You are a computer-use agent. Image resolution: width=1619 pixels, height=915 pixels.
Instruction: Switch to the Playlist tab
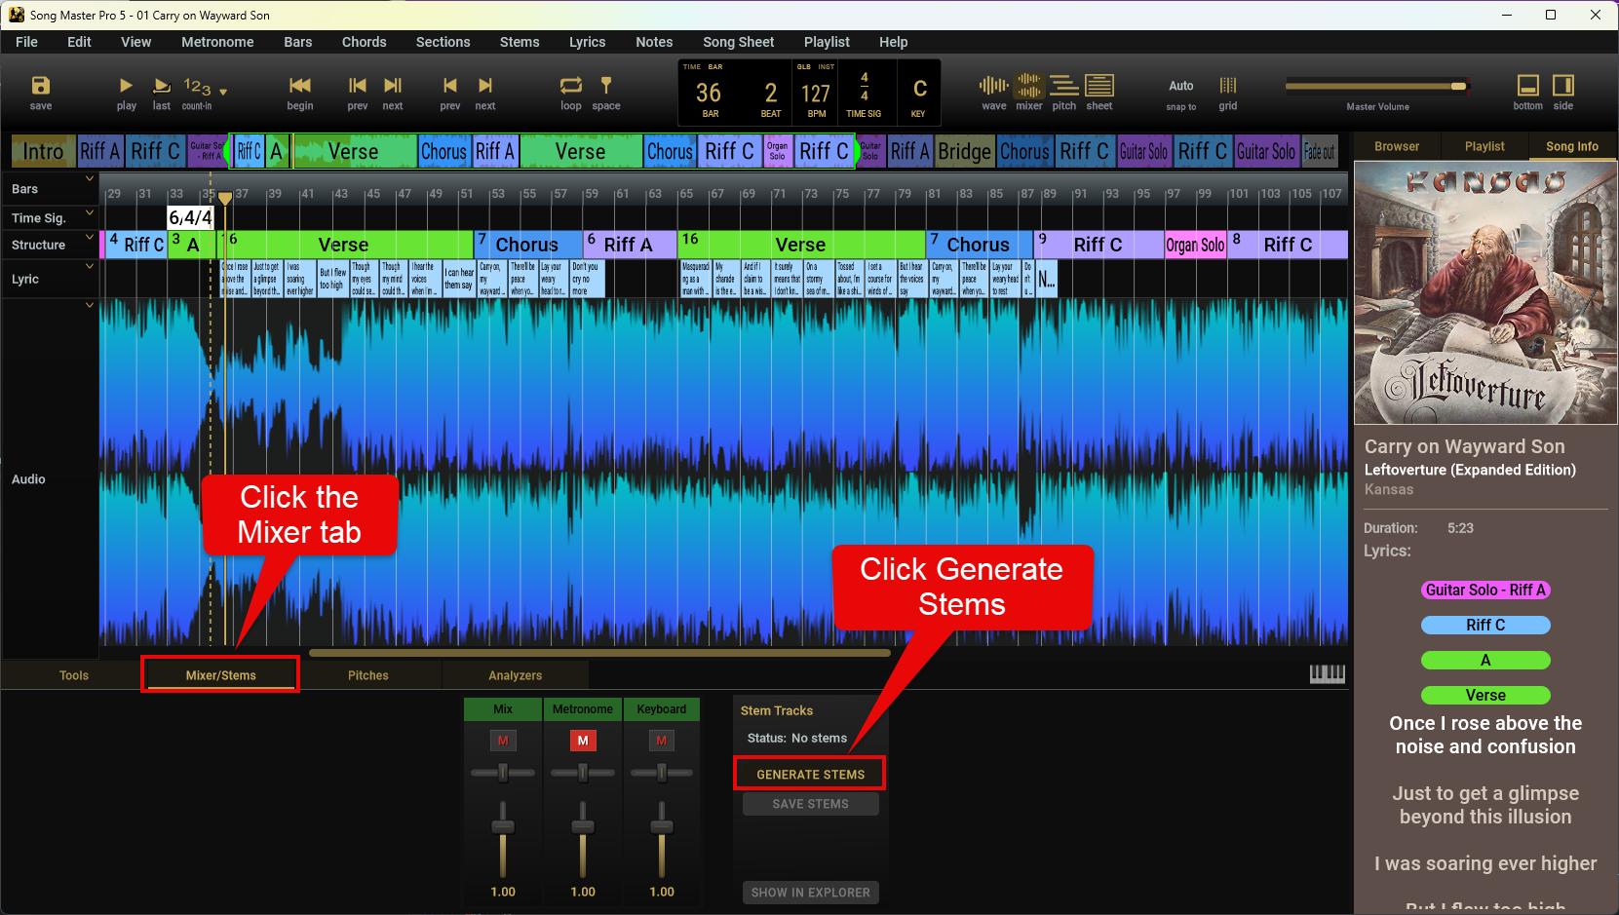point(1484,146)
